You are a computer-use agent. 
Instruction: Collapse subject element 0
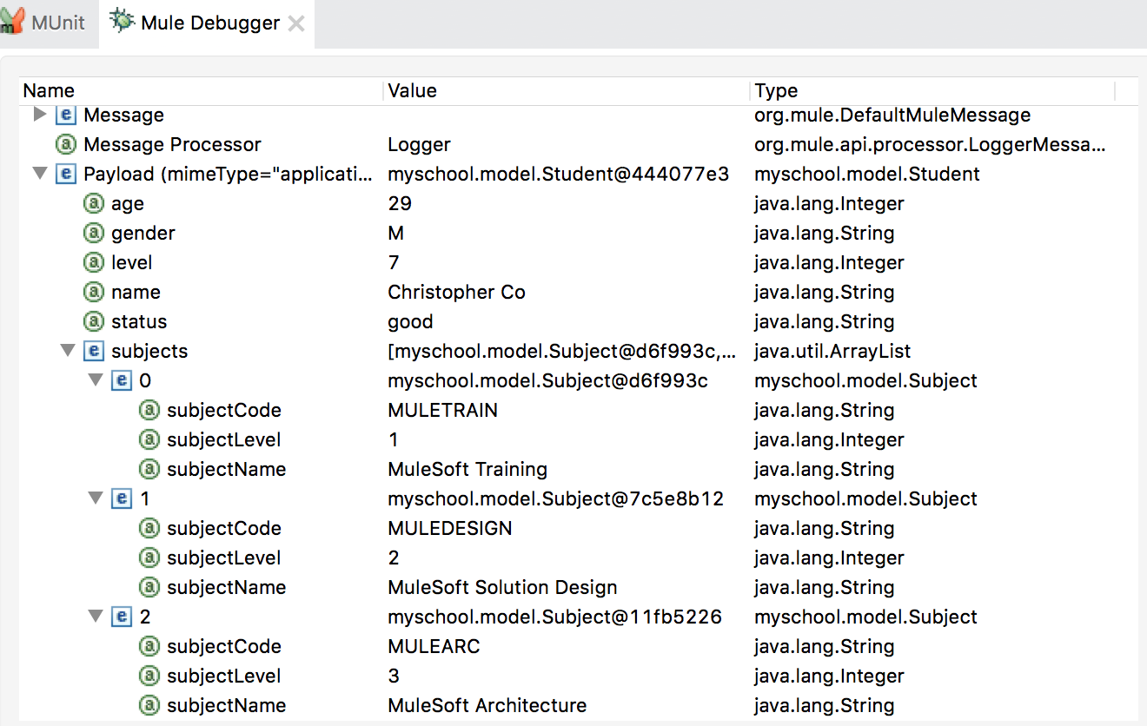96,380
